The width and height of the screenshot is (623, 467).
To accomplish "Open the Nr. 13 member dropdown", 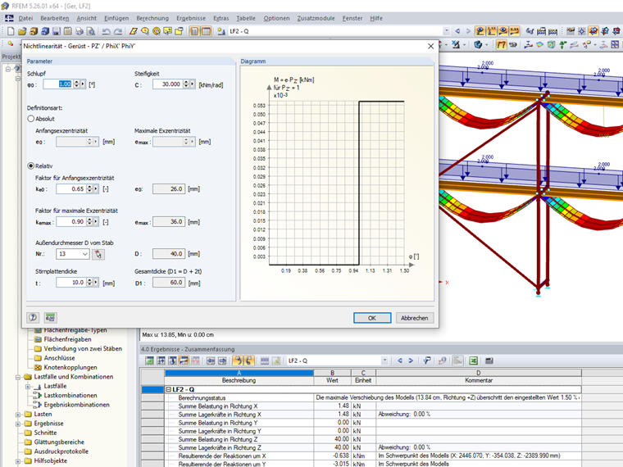I will 85,254.
